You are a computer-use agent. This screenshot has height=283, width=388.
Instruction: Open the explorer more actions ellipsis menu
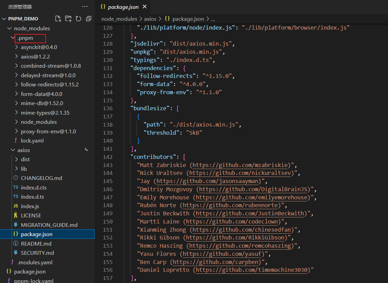[85, 7]
